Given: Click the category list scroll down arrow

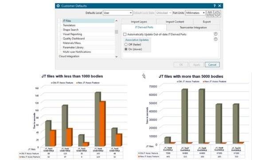Looking at the screenshot, I should [x=116, y=56].
